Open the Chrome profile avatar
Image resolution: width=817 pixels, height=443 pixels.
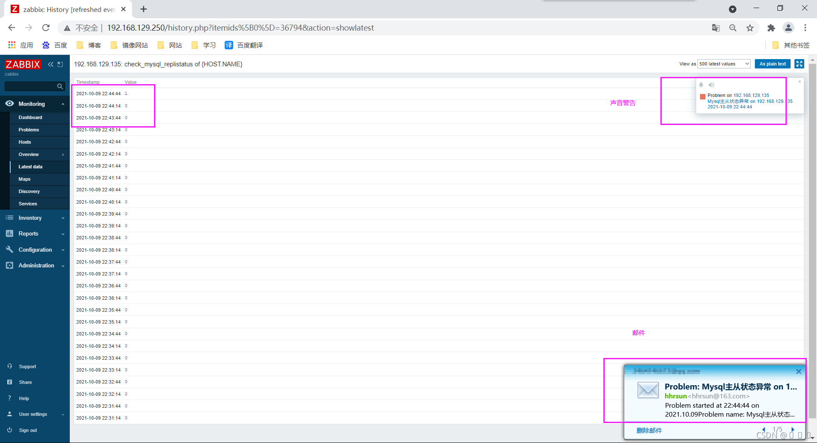coord(788,28)
